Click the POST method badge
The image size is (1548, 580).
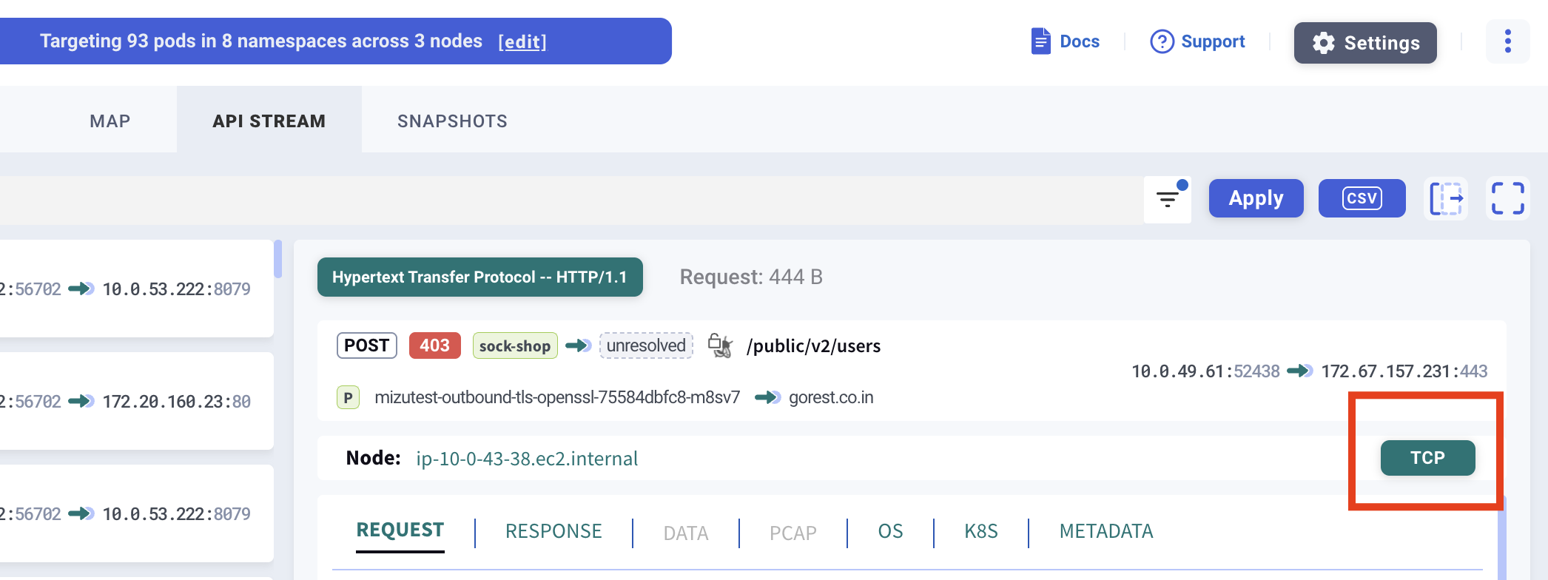click(367, 345)
